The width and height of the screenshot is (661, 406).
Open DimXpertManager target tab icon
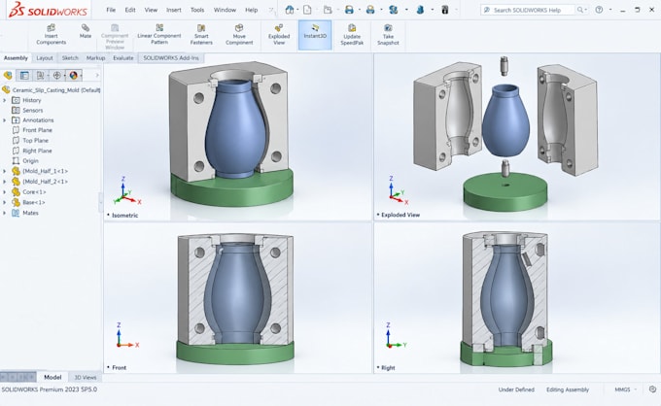57,76
